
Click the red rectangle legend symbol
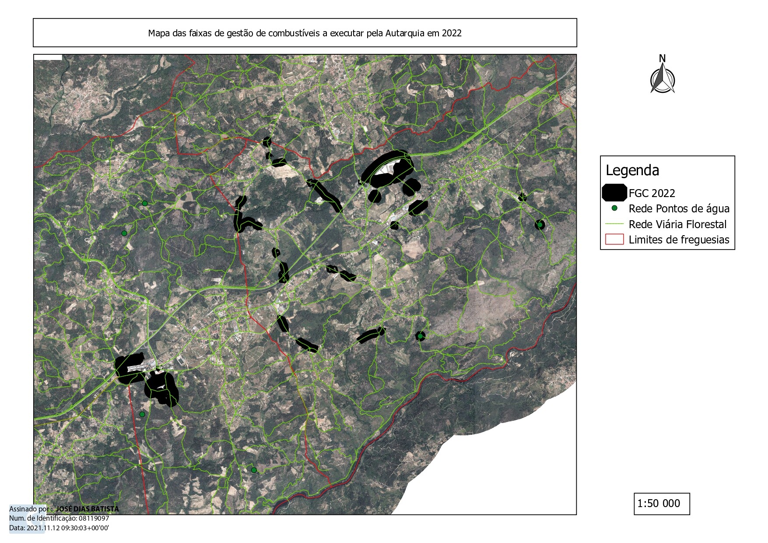point(614,240)
